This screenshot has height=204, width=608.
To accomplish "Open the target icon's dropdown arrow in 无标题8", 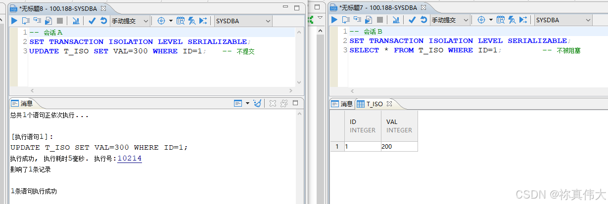I will 171,21.
